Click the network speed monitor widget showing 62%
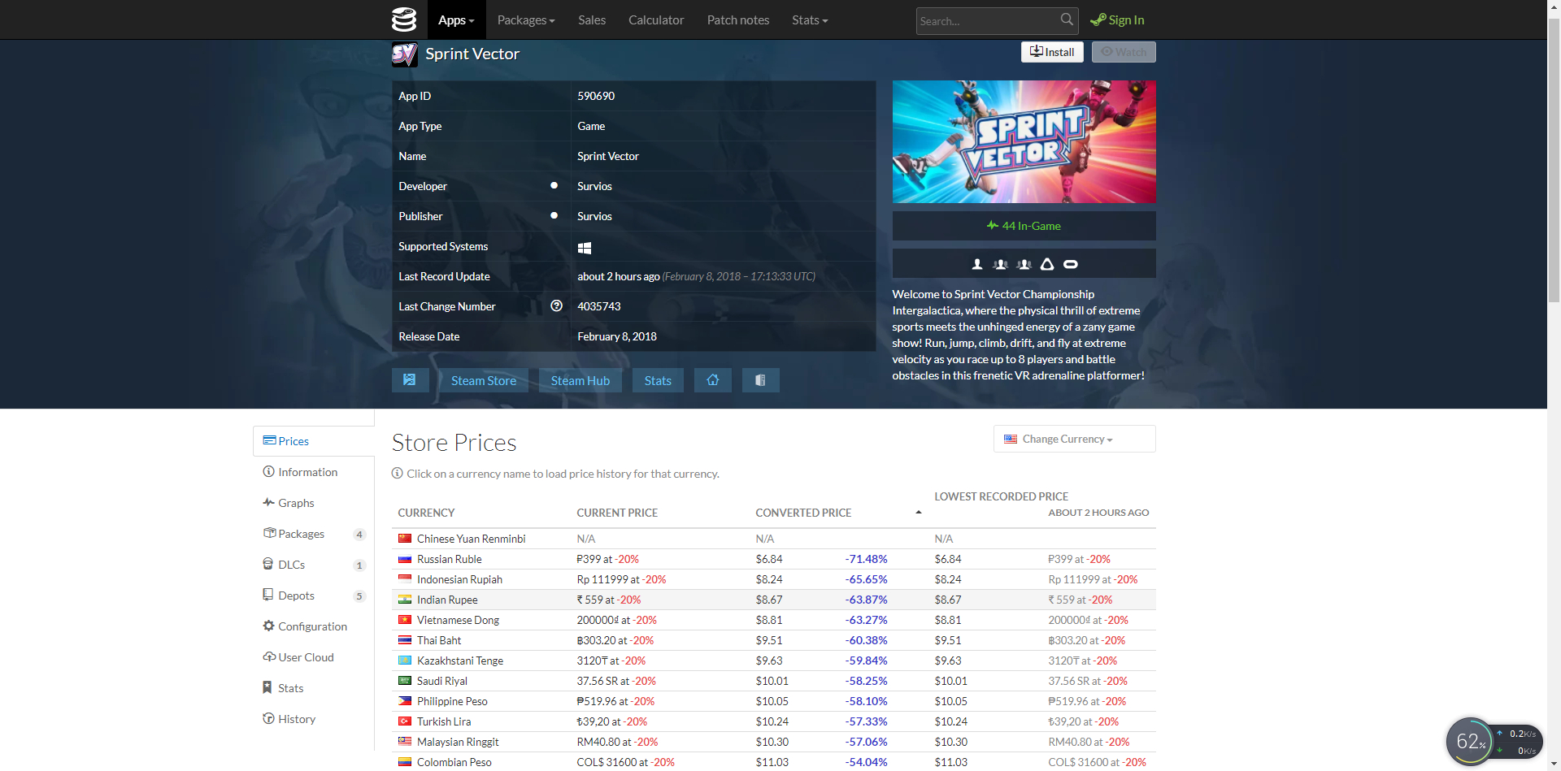The image size is (1561, 771). (1494, 741)
